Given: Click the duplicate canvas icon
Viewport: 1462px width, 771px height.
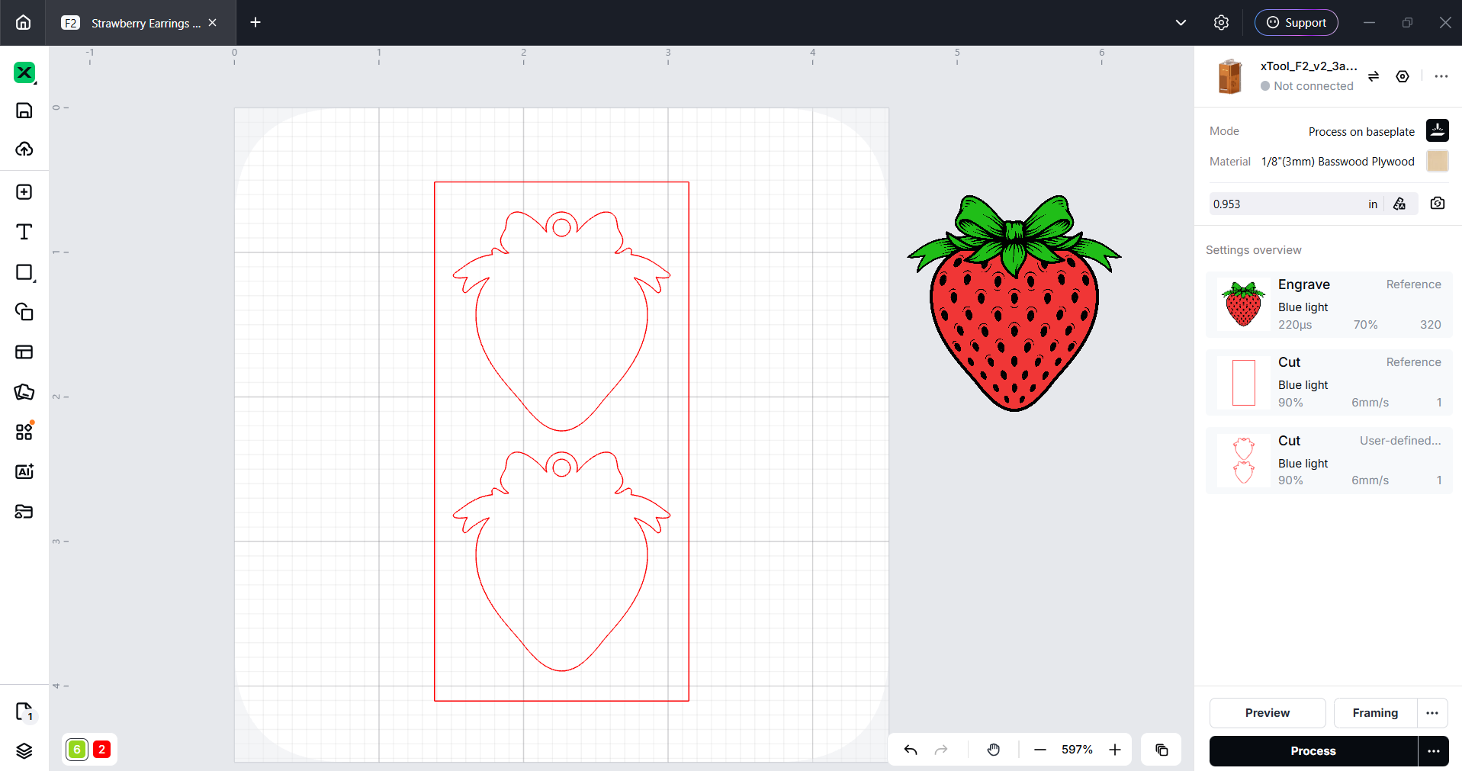Looking at the screenshot, I should (x=1162, y=750).
